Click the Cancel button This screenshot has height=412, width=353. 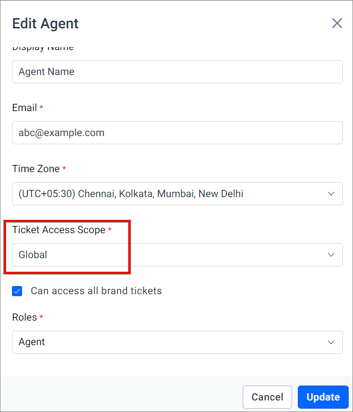[267, 397]
